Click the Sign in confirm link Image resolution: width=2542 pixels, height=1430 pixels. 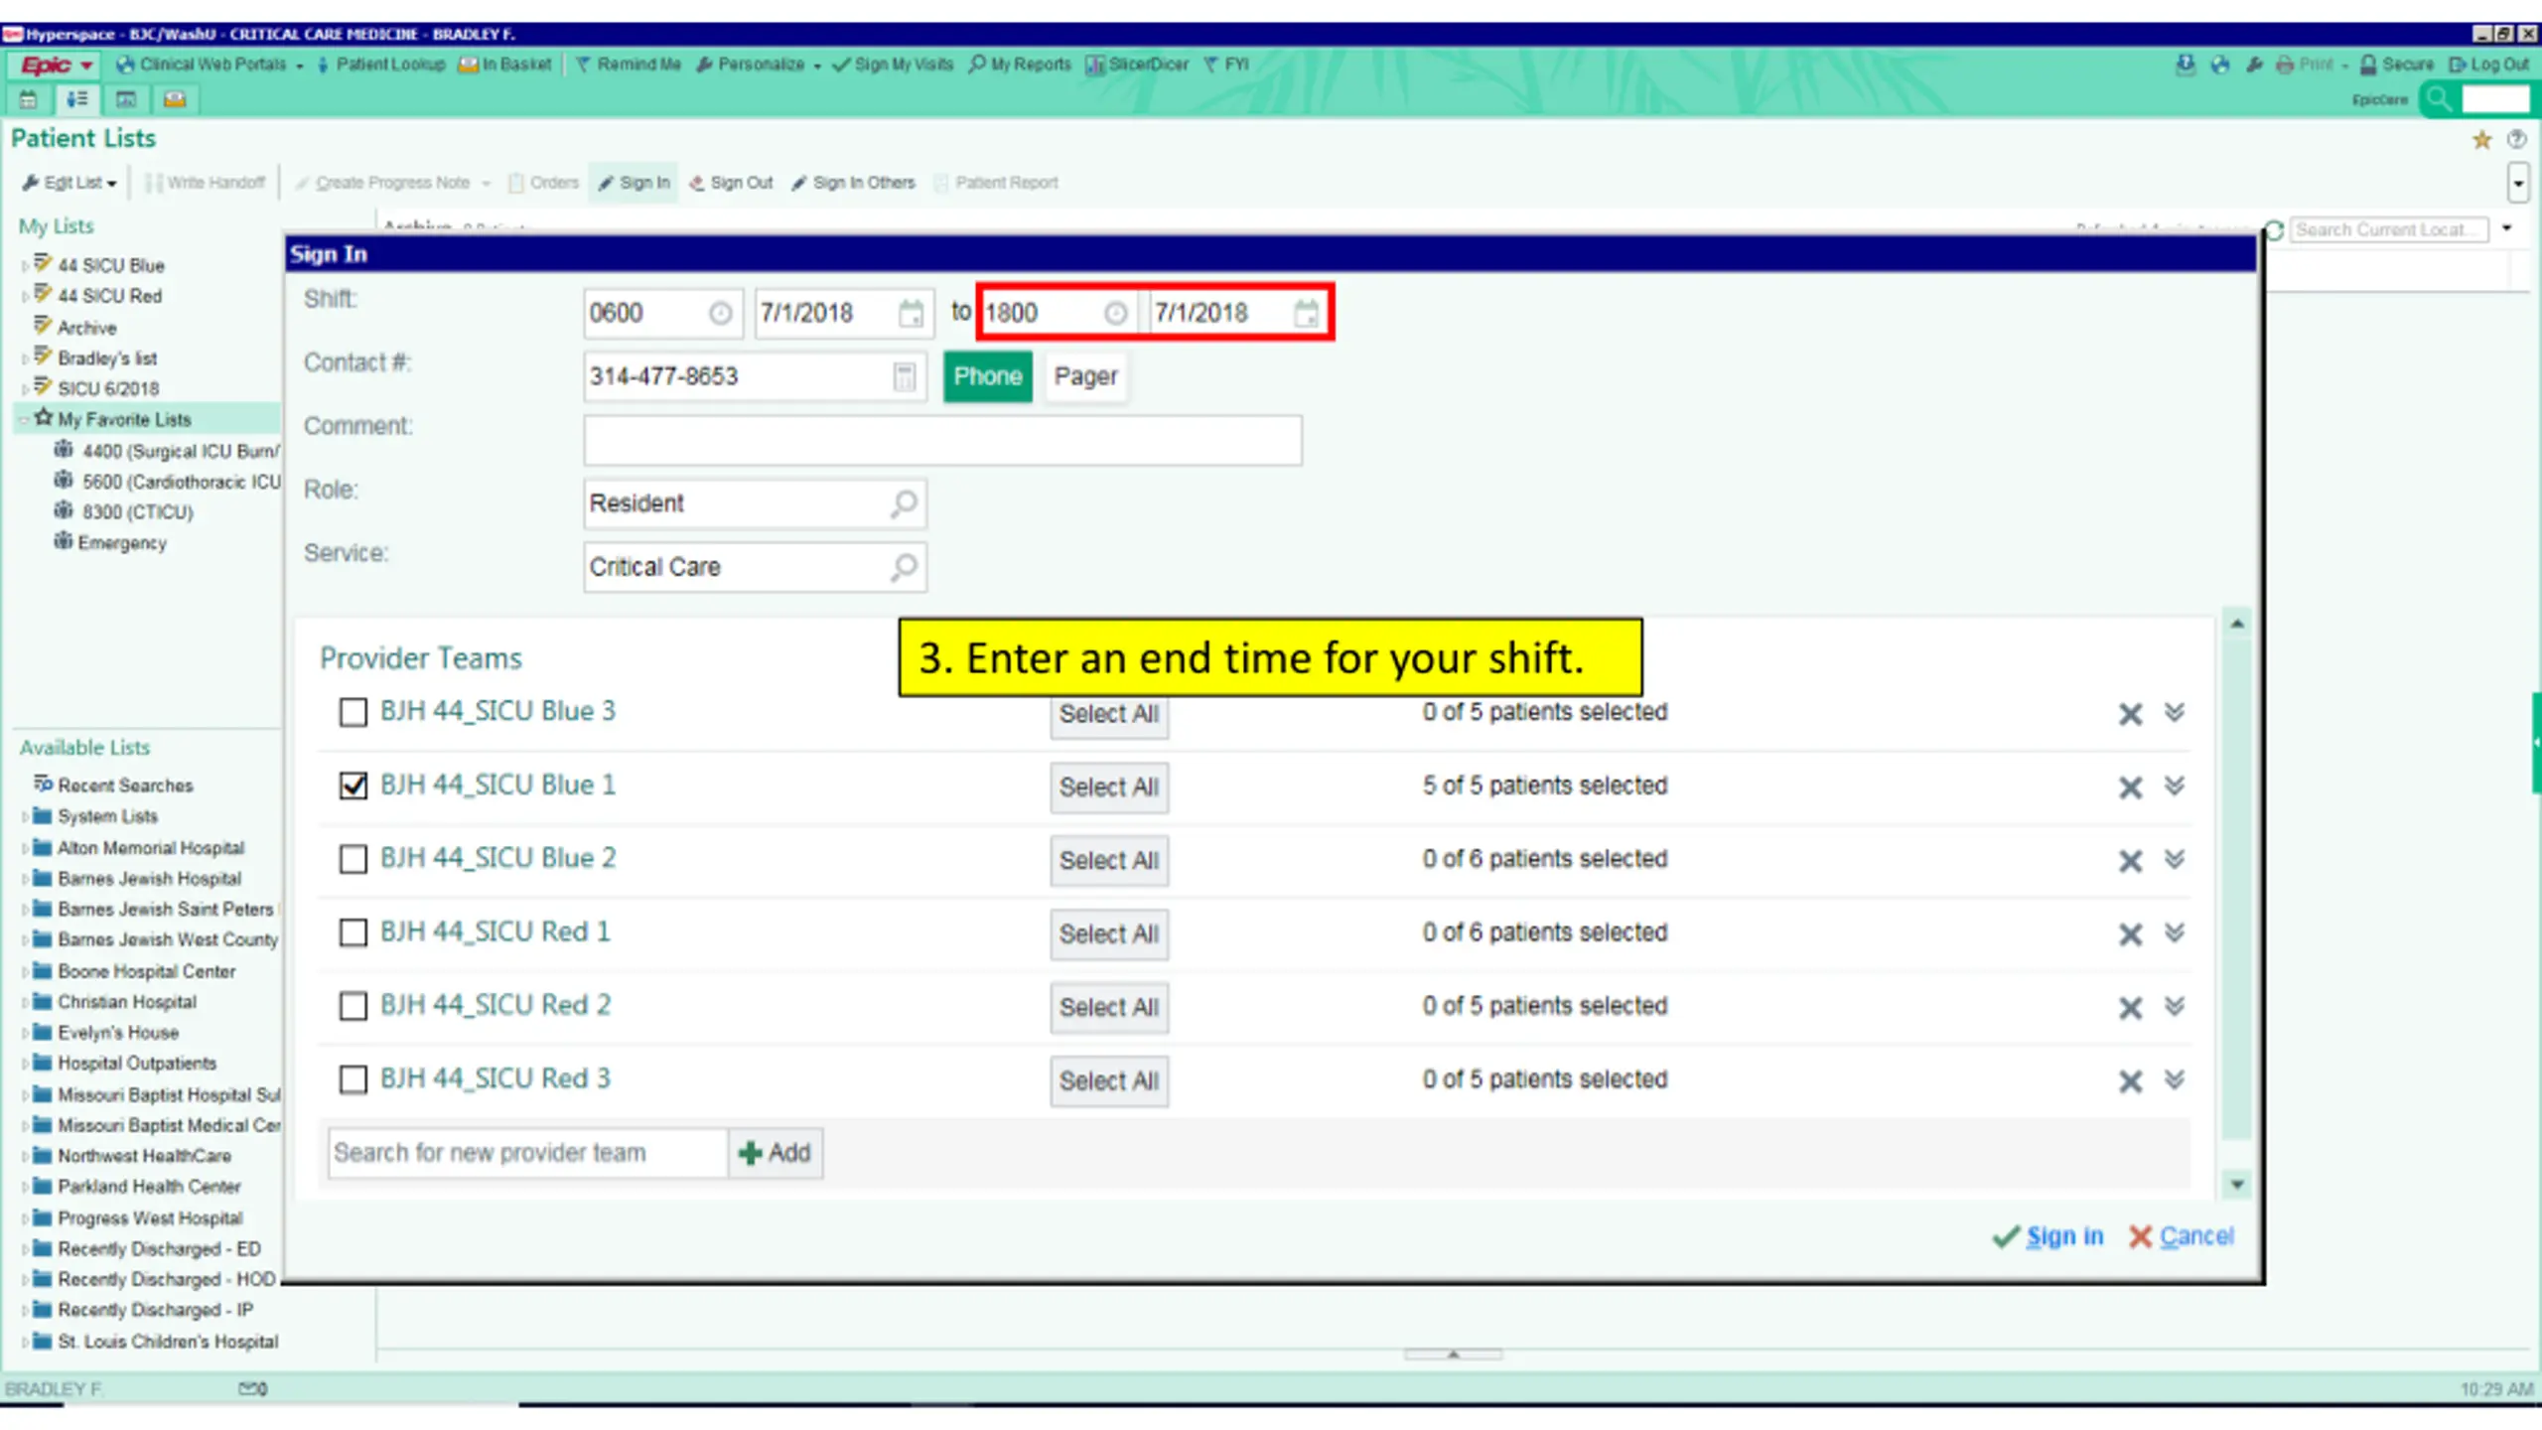2048,1236
